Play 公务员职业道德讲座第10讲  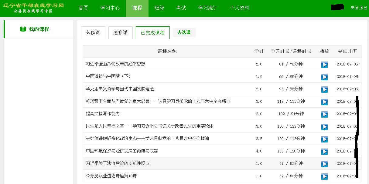[x=324, y=176]
